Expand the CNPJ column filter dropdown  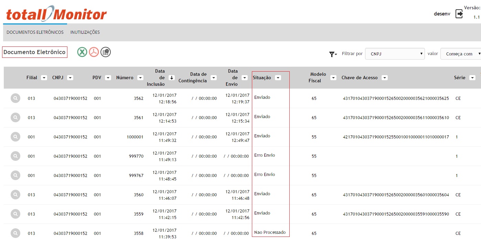point(70,78)
